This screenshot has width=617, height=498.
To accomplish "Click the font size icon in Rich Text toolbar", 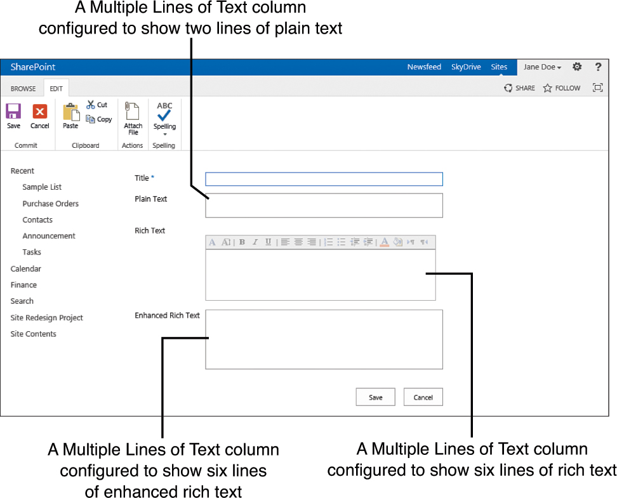I will [x=226, y=242].
